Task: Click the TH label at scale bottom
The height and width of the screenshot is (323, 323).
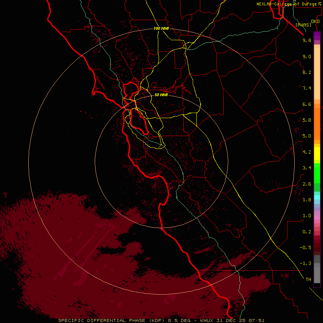Action: tap(308, 280)
